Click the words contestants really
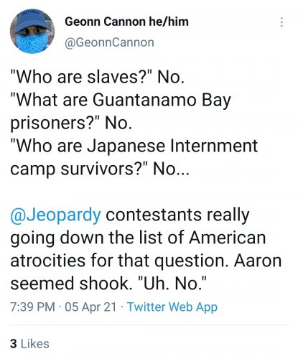 pyautogui.click(x=177, y=215)
